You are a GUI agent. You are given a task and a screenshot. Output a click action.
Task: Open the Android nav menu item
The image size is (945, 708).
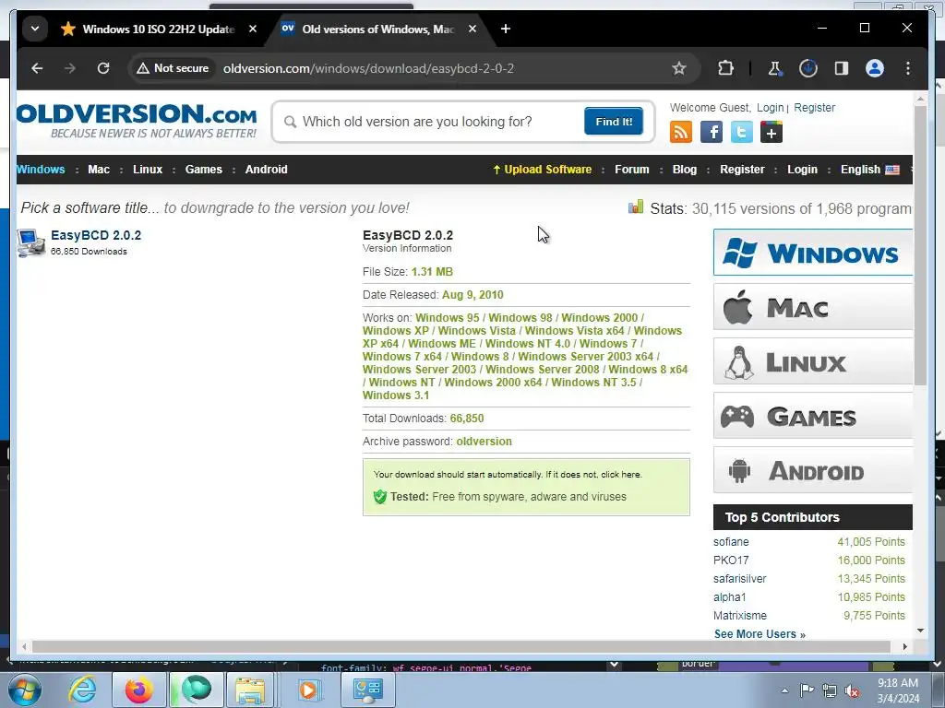(x=267, y=170)
